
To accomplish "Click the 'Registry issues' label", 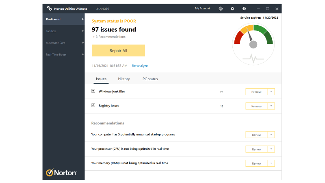I will (109, 106).
